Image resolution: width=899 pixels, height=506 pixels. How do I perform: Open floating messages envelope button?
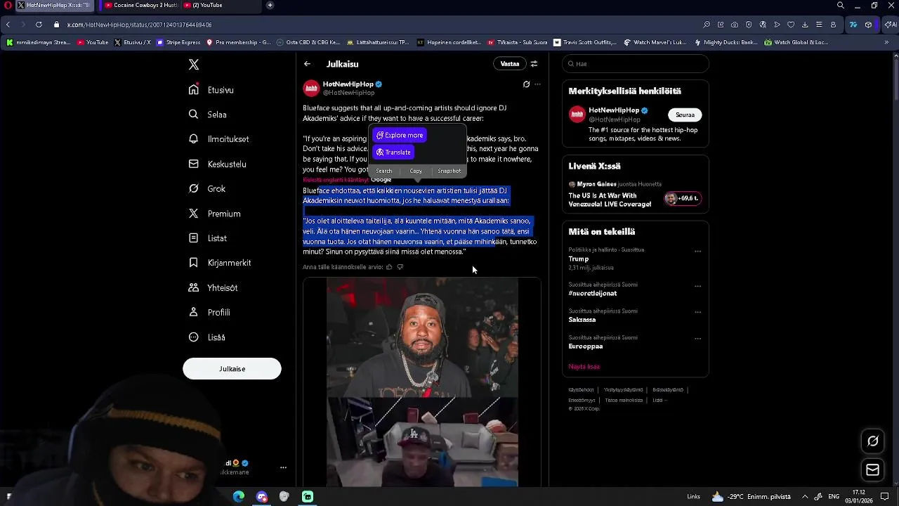[x=872, y=469]
